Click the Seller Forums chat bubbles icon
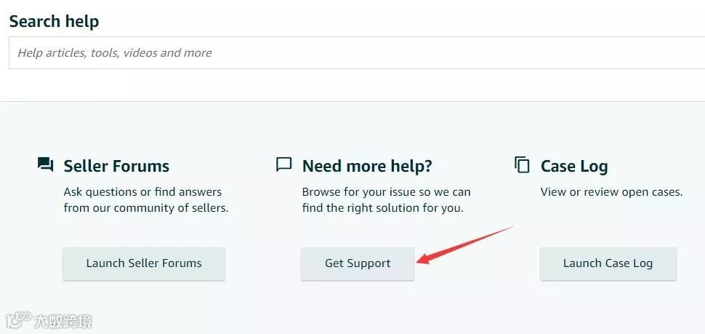The height and width of the screenshot is (334, 705). [x=45, y=165]
